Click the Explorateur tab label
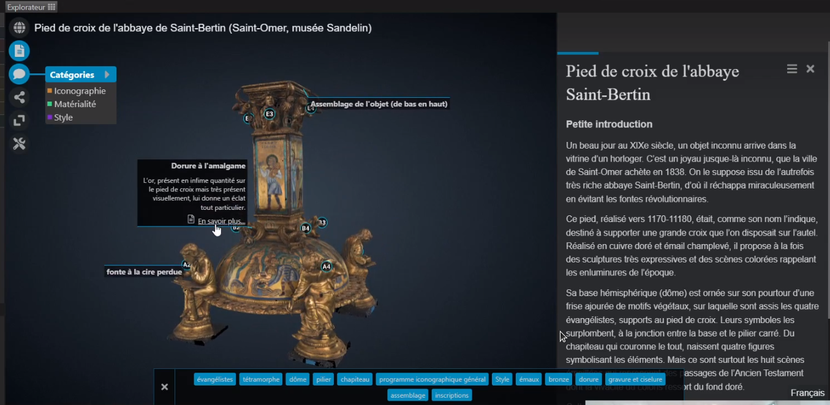830x405 pixels. pos(26,7)
